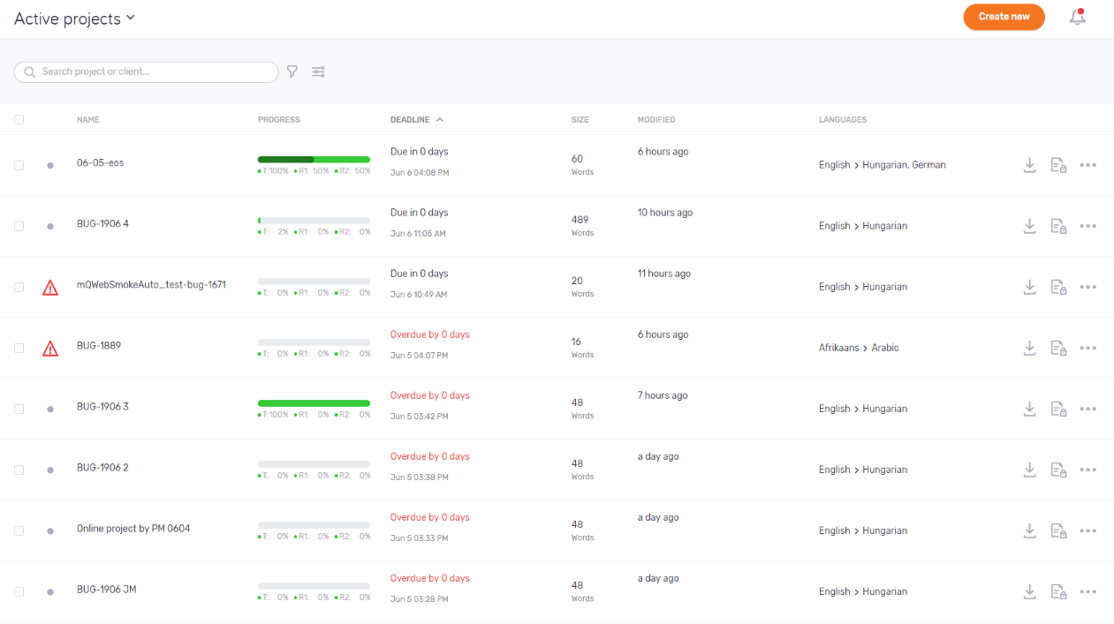Download the 06-05-eos project

(x=1029, y=165)
